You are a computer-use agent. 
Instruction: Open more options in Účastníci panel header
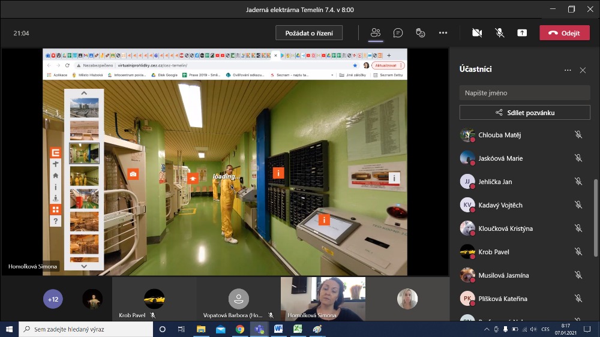click(x=568, y=70)
